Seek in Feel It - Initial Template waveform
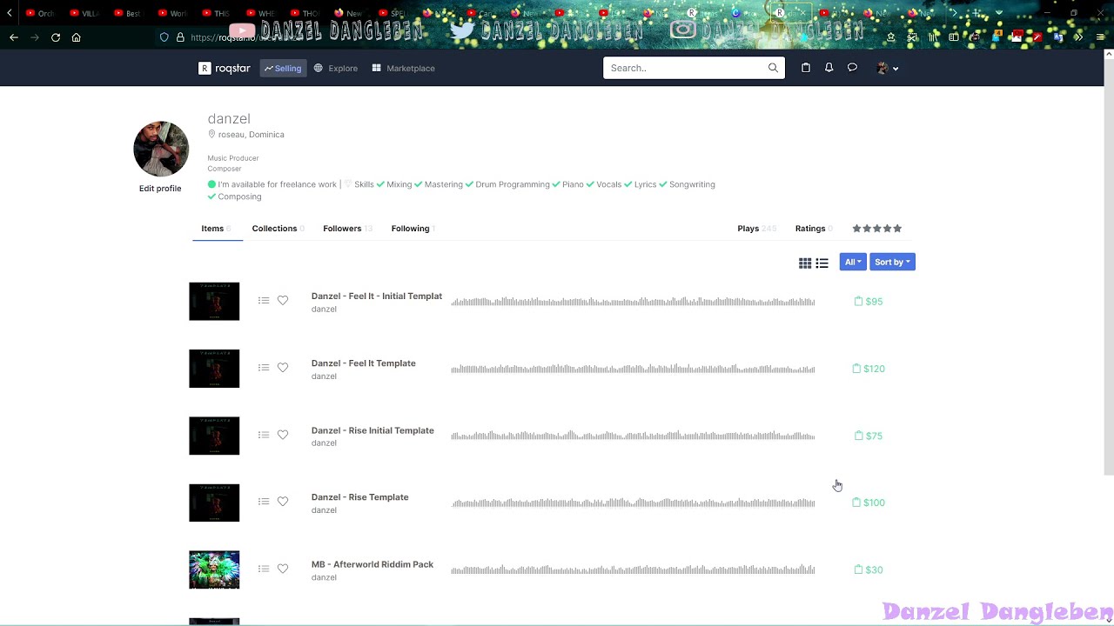Viewport: 1114px width, 626px height. tap(633, 302)
